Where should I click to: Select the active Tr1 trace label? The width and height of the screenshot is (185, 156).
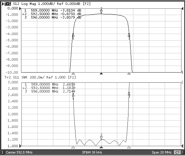pyautogui.click(x=8, y=4)
